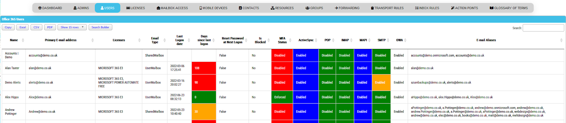Switch to the Groups tab

(x=314, y=8)
